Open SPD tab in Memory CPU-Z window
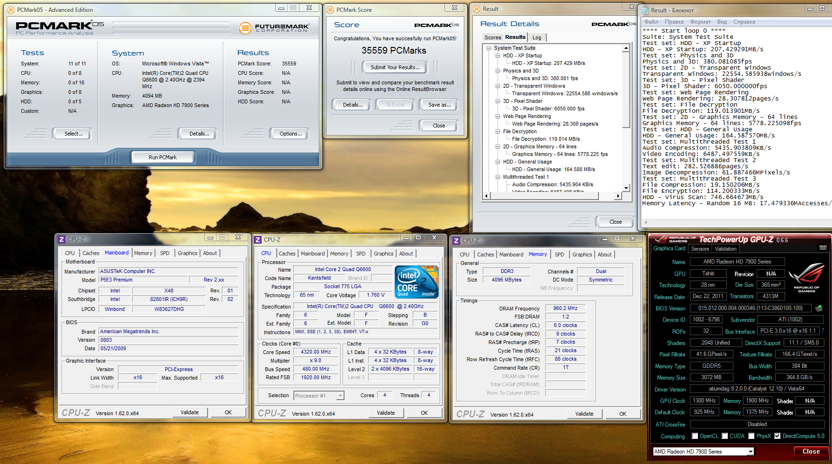Image resolution: width=832 pixels, height=464 pixels. [x=559, y=255]
